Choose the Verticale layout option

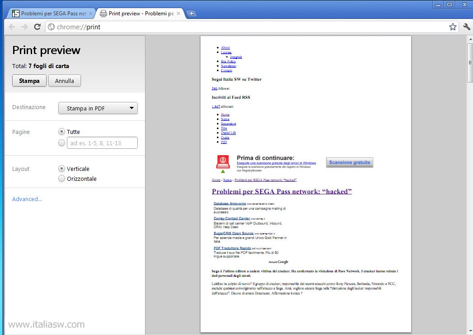pos(61,169)
